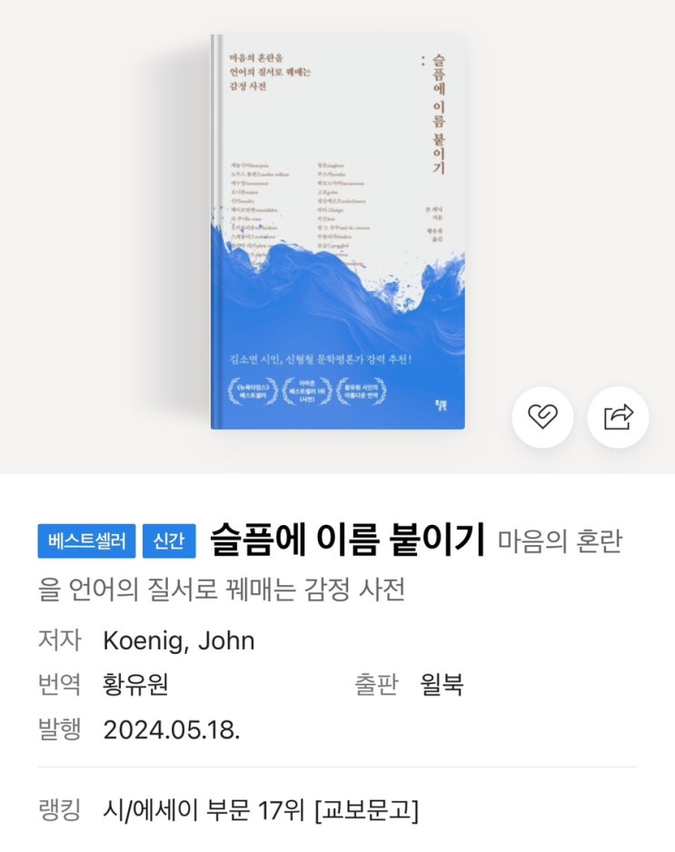Open 시/에세이 부문 17위 ranking

261,810
